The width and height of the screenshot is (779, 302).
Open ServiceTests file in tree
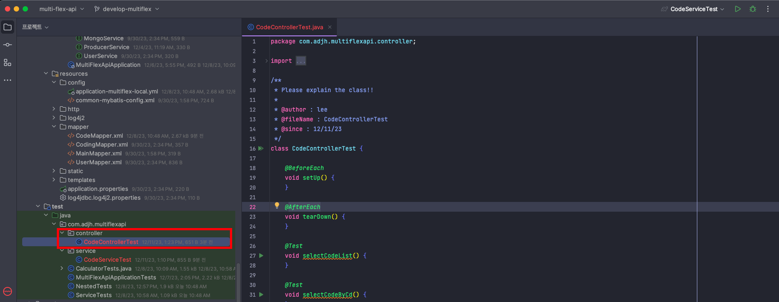click(94, 295)
